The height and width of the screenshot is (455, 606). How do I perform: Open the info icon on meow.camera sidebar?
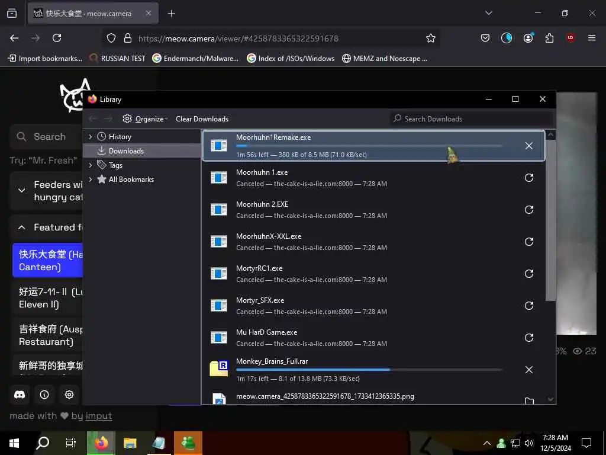44,395
